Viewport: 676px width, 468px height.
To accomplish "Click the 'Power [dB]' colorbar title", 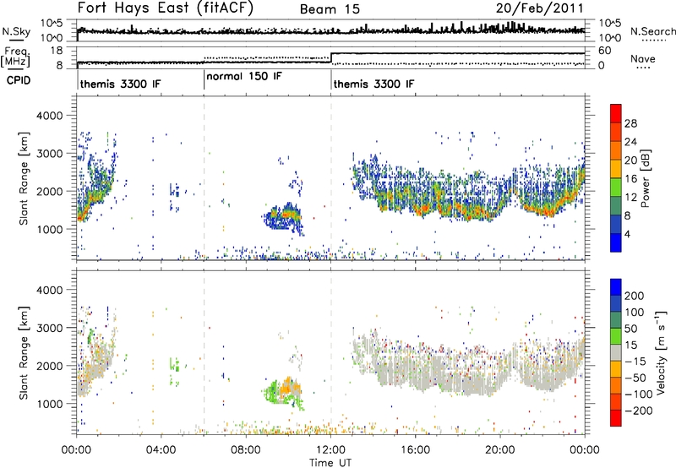I will pyautogui.click(x=646, y=178).
